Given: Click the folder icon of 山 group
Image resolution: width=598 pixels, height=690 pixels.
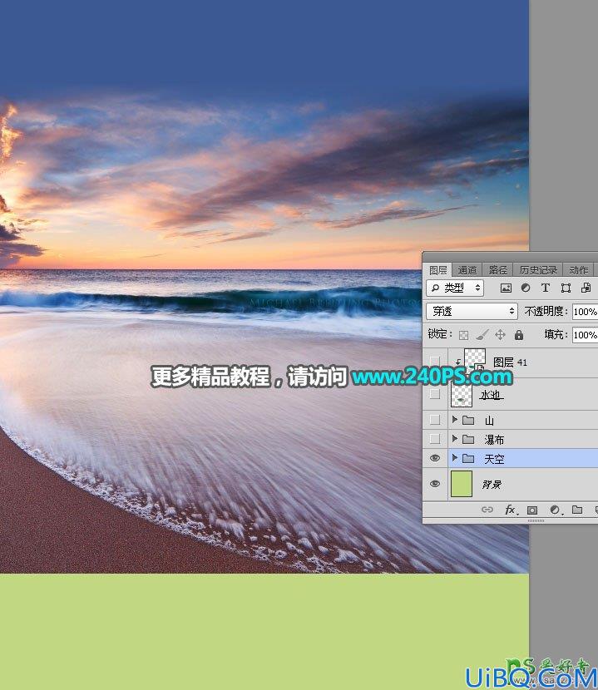Looking at the screenshot, I should (x=468, y=421).
